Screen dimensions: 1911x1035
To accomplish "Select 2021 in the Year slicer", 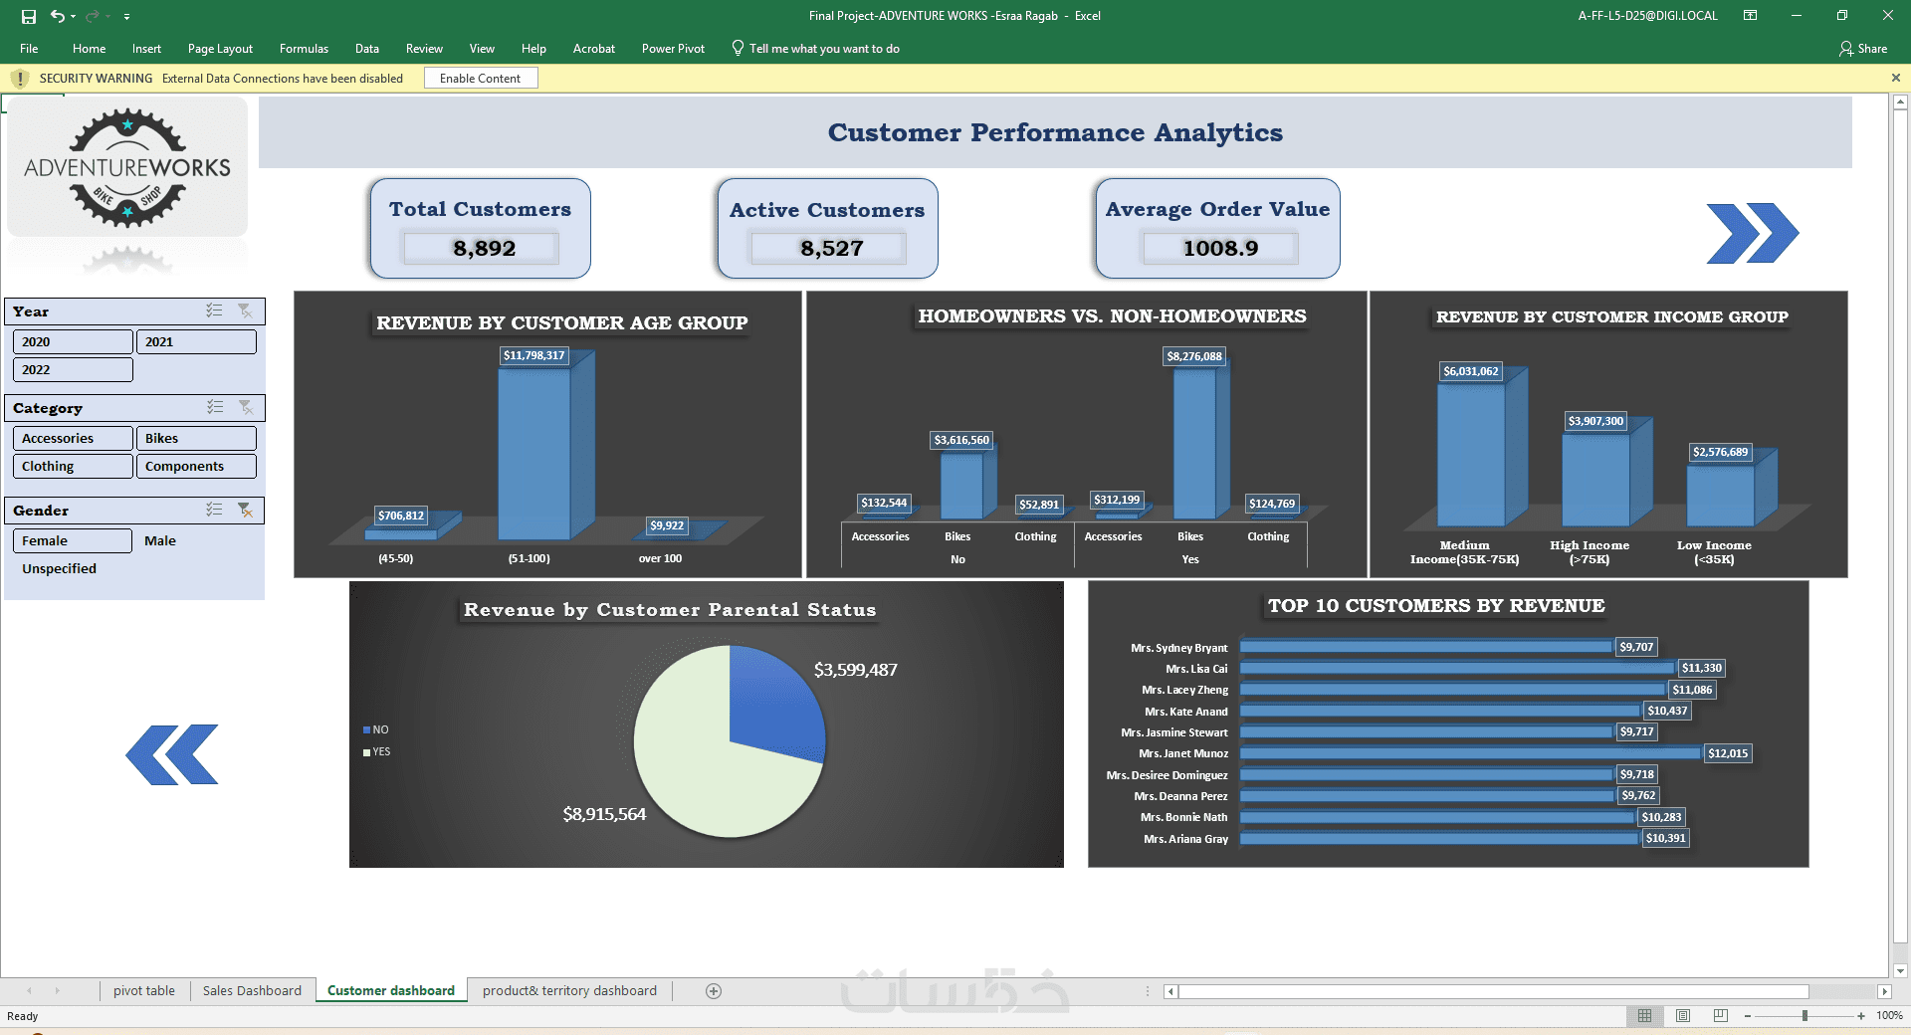I will pos(196,341).
